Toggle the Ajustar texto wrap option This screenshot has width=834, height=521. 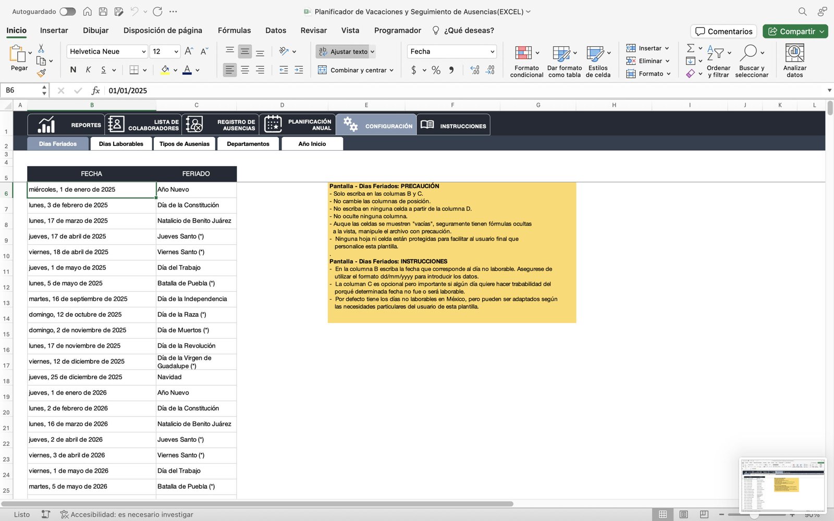coord(344,52)
